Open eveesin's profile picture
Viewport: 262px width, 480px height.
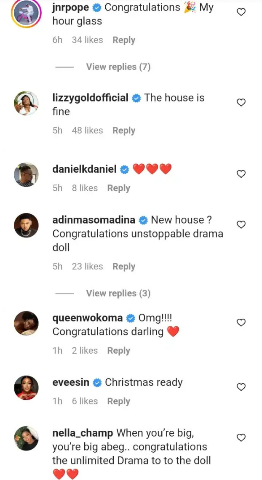point(26,387)
